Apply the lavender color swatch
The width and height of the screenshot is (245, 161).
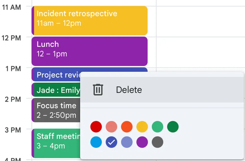coord(127,142)
